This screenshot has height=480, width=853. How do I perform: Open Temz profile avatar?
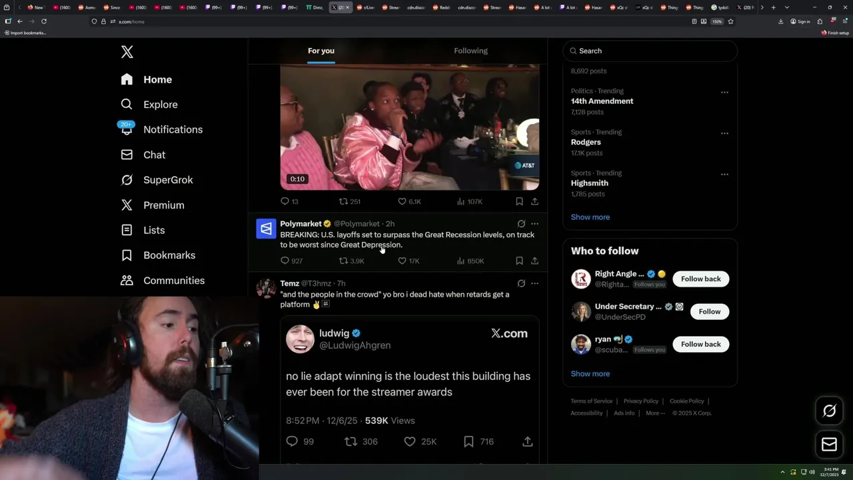[266, 289]
